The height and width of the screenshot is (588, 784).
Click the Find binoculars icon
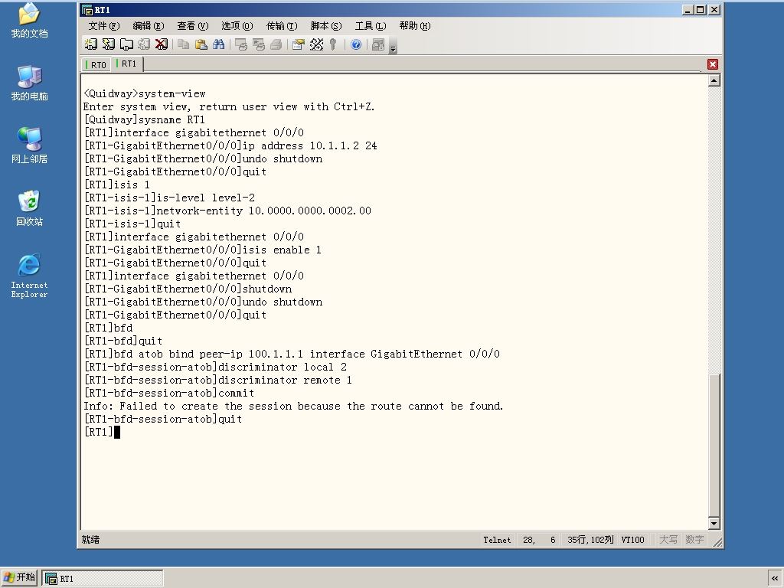point(218,44)
